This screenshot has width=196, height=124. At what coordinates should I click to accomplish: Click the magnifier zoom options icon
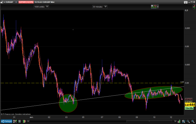[x=184, y=121]
